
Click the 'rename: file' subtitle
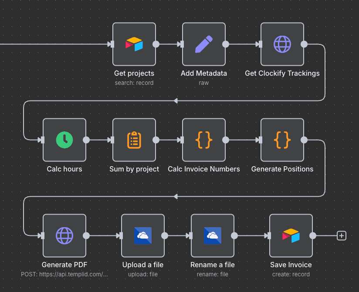click(213, 274)
